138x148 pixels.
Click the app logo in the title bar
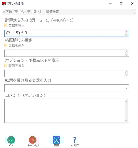point(4,4)
